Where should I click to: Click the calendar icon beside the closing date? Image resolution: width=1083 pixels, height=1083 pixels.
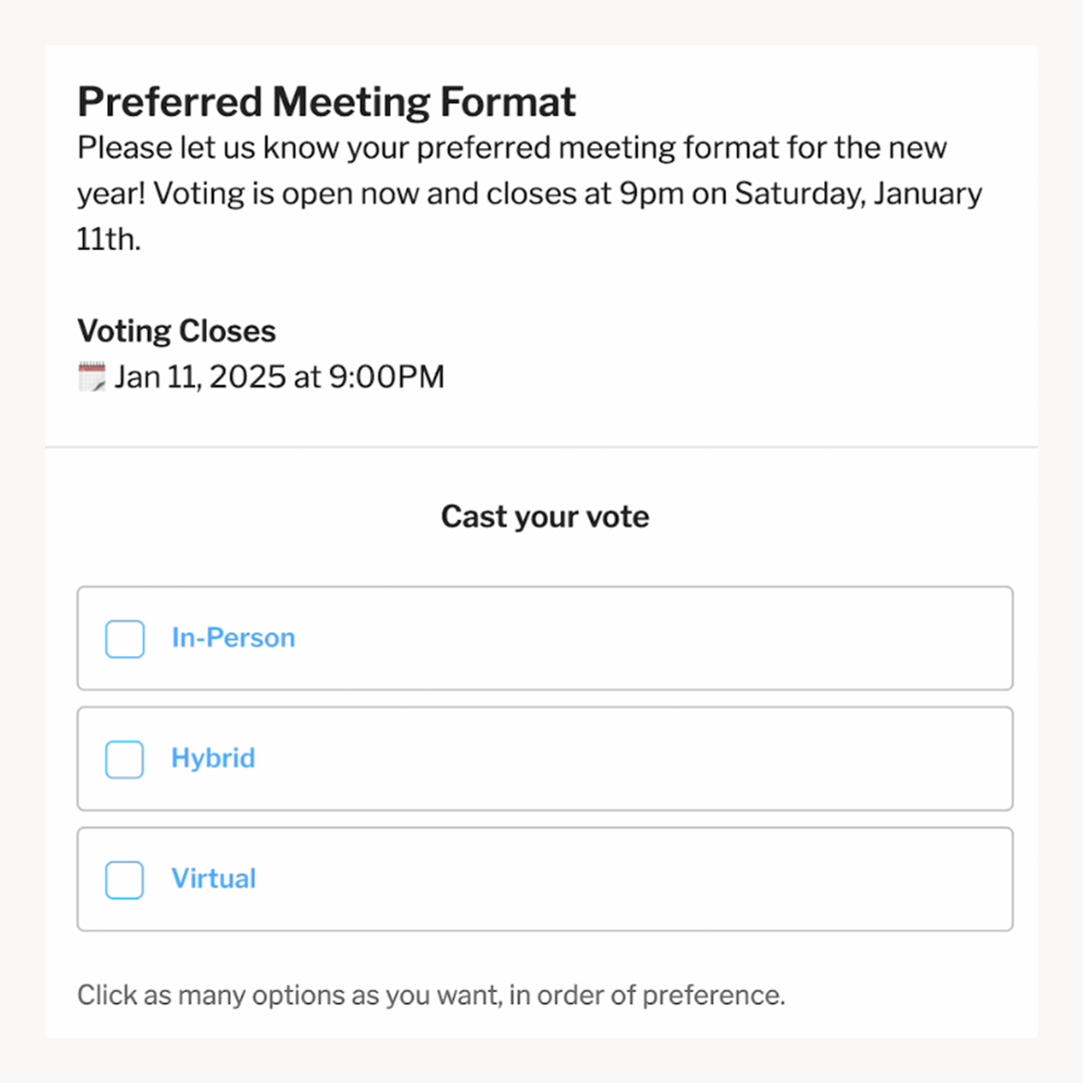91,377
